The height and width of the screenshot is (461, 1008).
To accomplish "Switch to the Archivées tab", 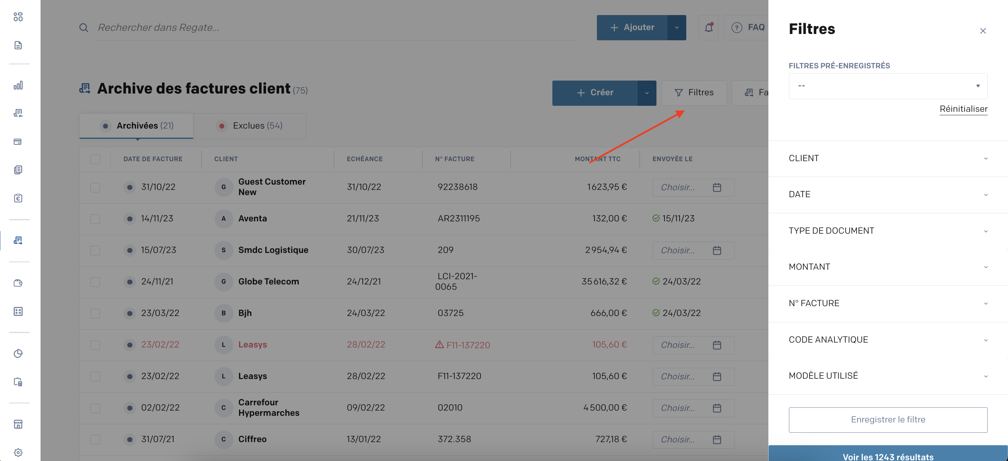I will (x=136, y=126).
